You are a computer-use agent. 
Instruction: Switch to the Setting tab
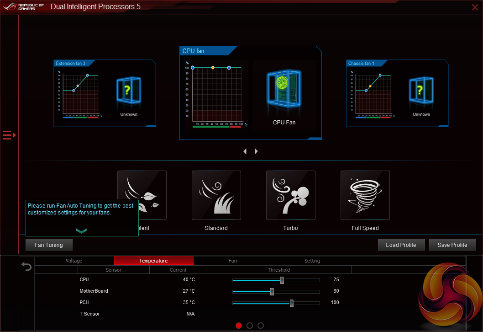(312, 261)
